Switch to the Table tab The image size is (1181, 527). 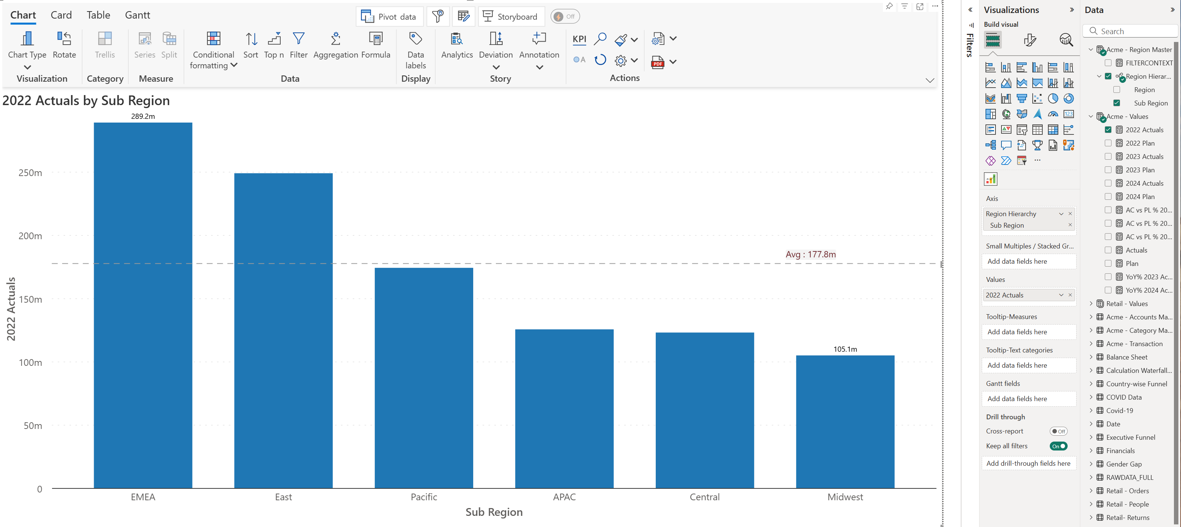pyautogui.click(x=98, y=15)
